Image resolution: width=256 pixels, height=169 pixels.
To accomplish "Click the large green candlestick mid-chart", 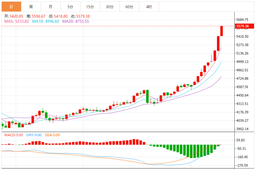I will pyautogui.click(x=147, y=96).
